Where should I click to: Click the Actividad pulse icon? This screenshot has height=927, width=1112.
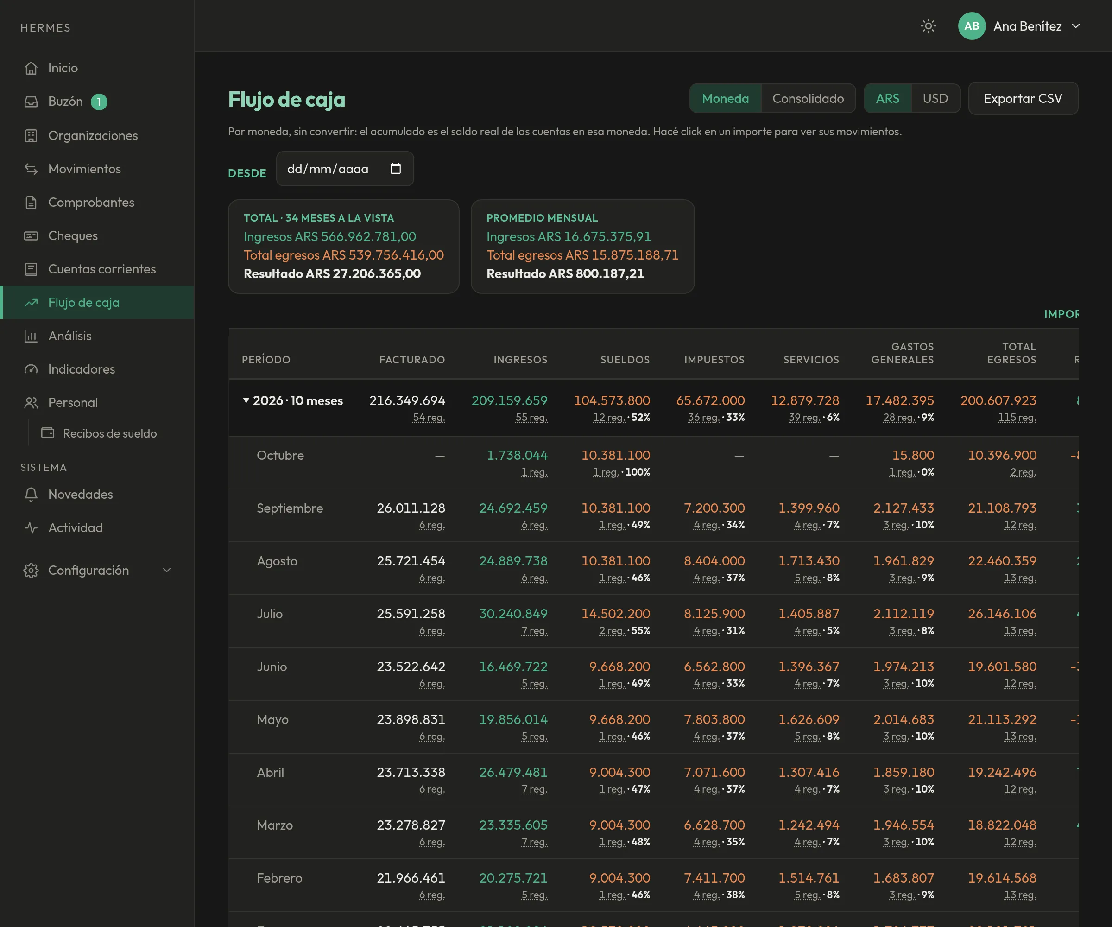tap(31, 527)
